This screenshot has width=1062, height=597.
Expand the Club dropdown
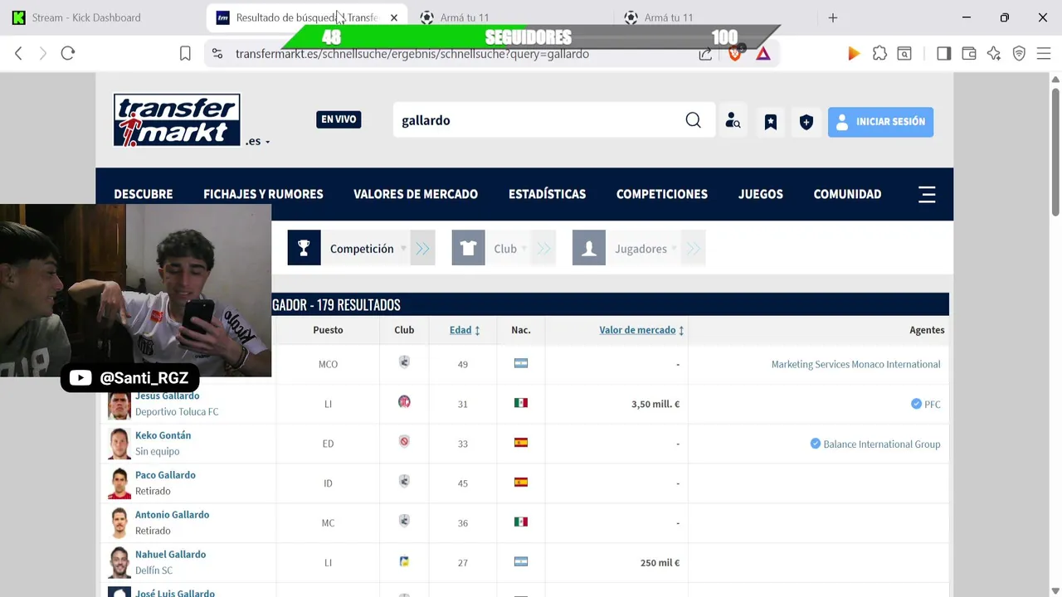point(509,249)
